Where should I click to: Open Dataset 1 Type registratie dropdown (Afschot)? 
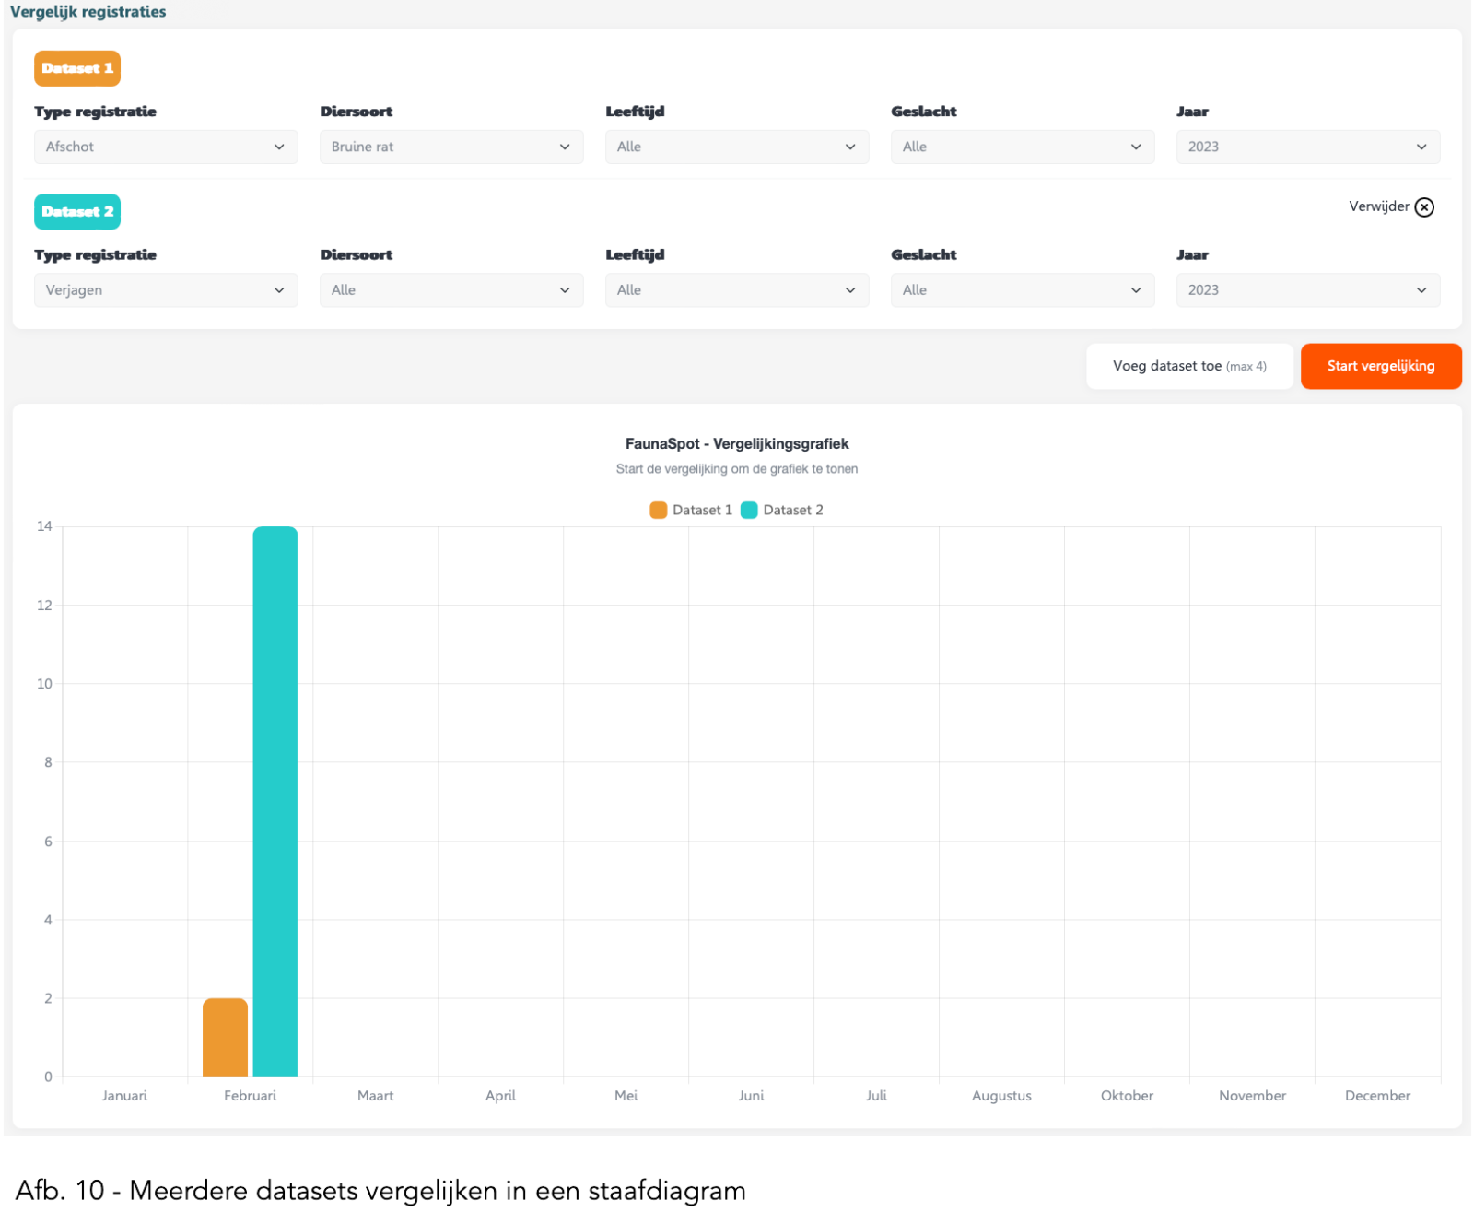pos(166,147)
